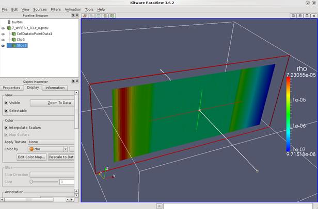Click the Object Inspector horizontal scrollbar thumb

(29, 200)
